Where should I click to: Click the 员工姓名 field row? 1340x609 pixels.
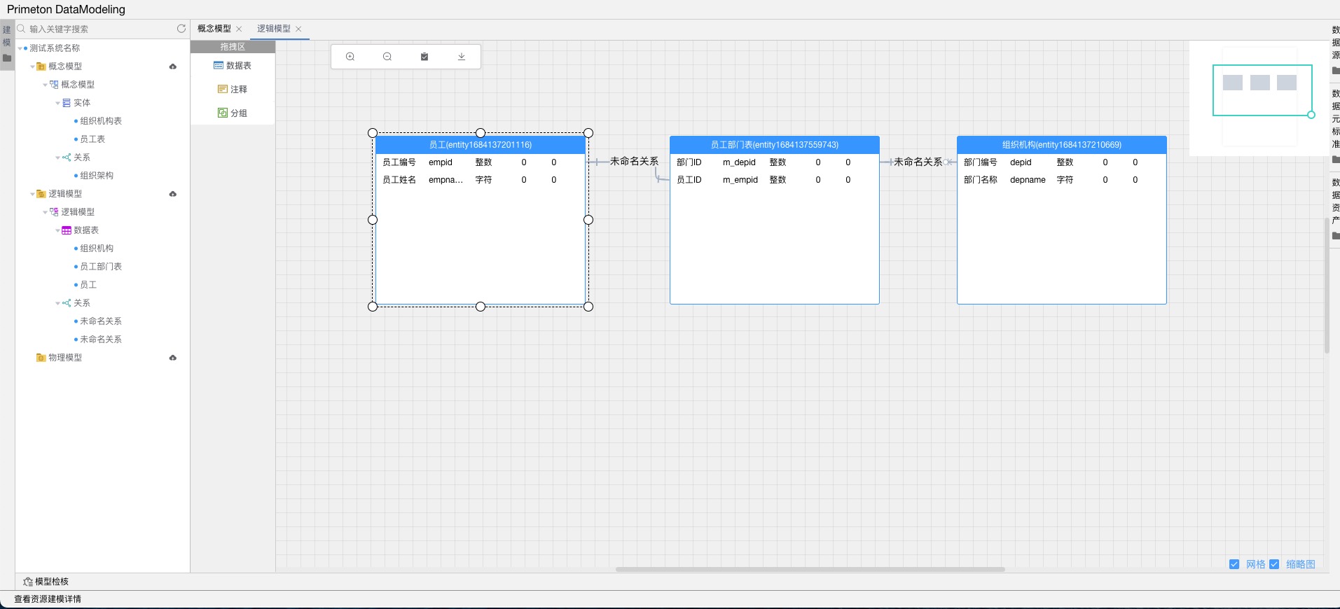(x=481, y=180)
